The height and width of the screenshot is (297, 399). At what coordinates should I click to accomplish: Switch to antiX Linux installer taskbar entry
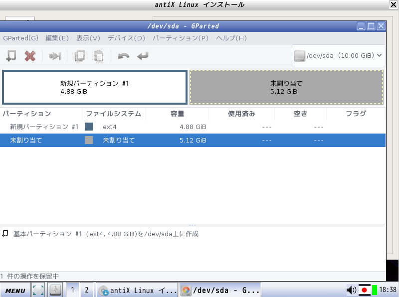tap(137, 291)
